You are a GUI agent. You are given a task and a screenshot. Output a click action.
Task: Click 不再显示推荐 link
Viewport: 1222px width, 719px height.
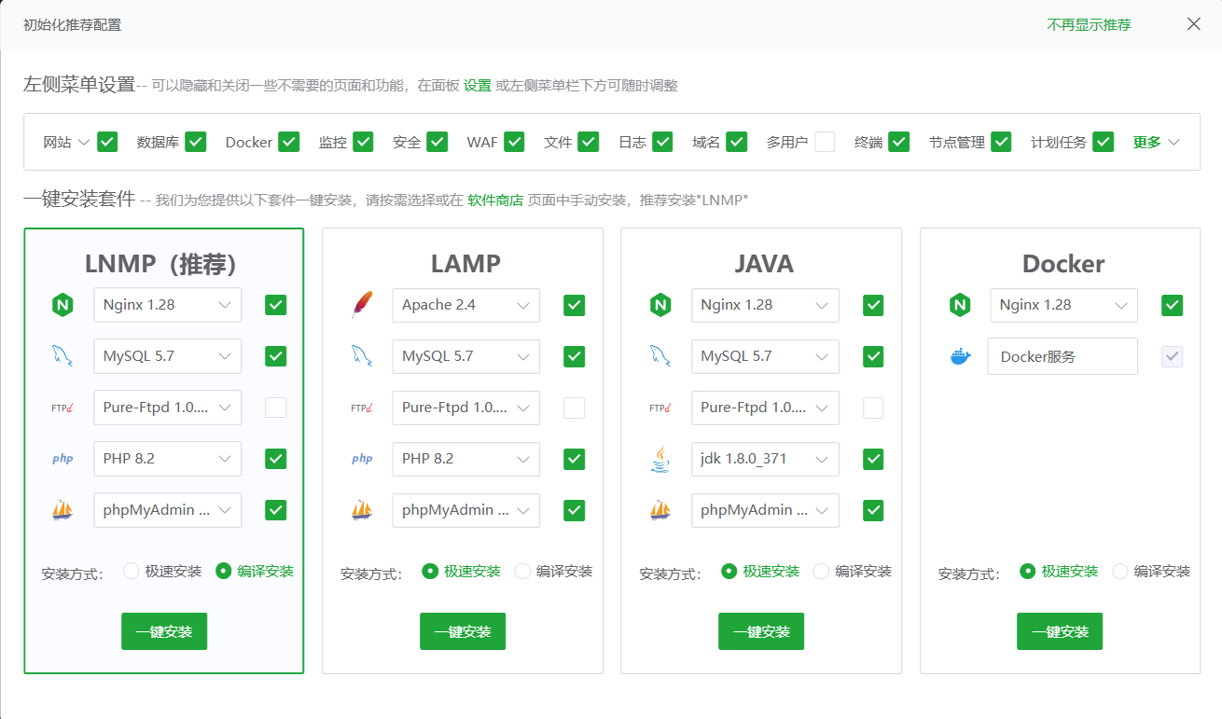pos(1089,25)
